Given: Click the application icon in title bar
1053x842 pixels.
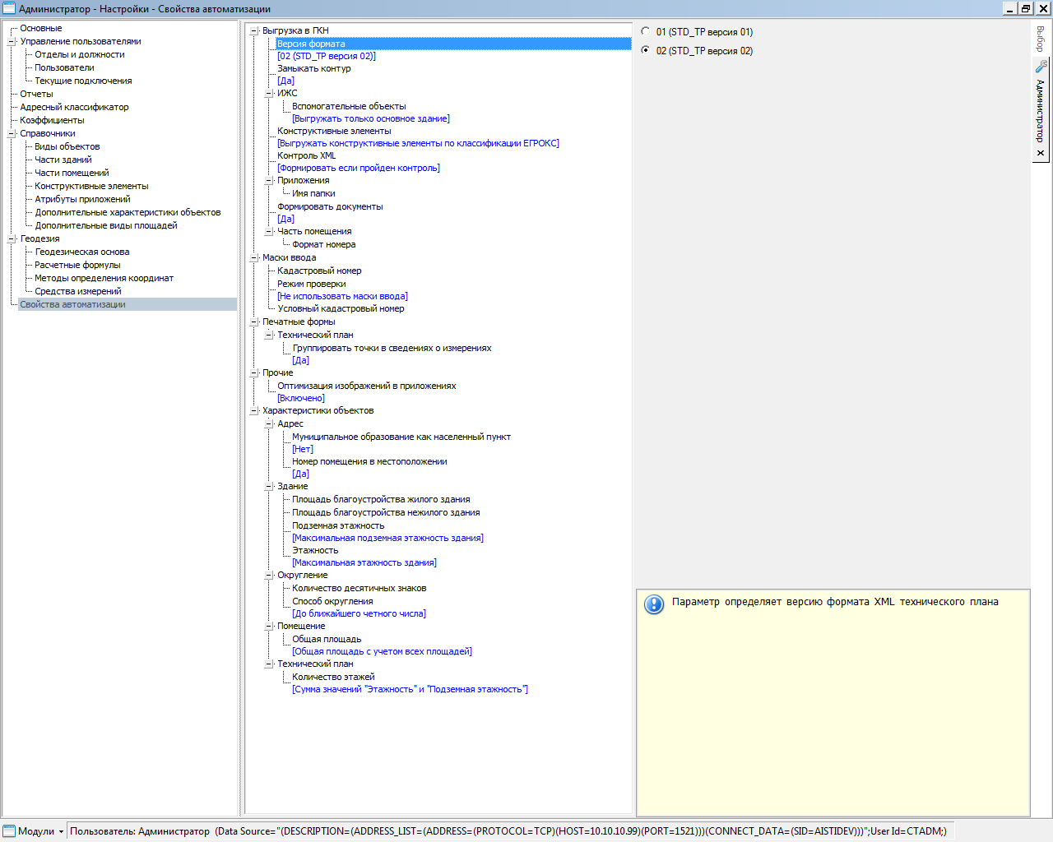Looking at the screenshot, I should click(x=9, y=8).
